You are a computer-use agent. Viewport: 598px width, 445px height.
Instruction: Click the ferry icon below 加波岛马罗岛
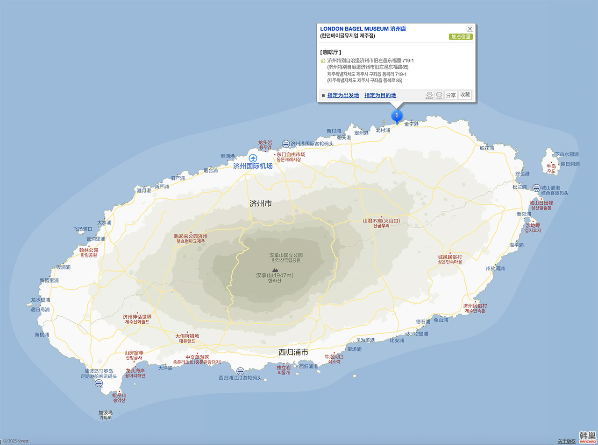99,383
